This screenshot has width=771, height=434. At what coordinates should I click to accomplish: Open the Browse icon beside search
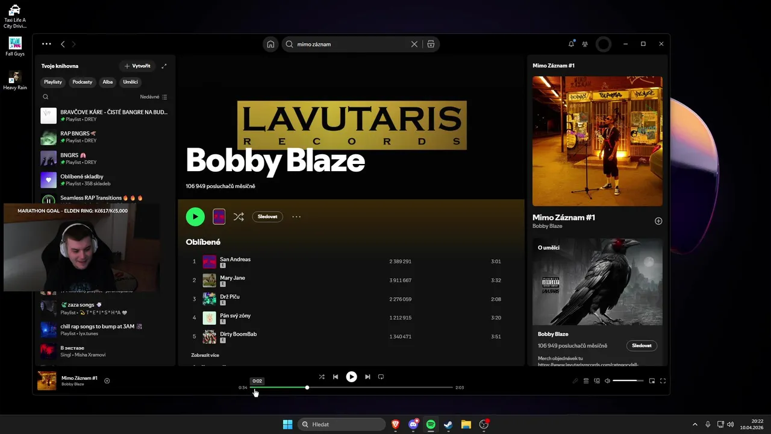click(431, 44)
